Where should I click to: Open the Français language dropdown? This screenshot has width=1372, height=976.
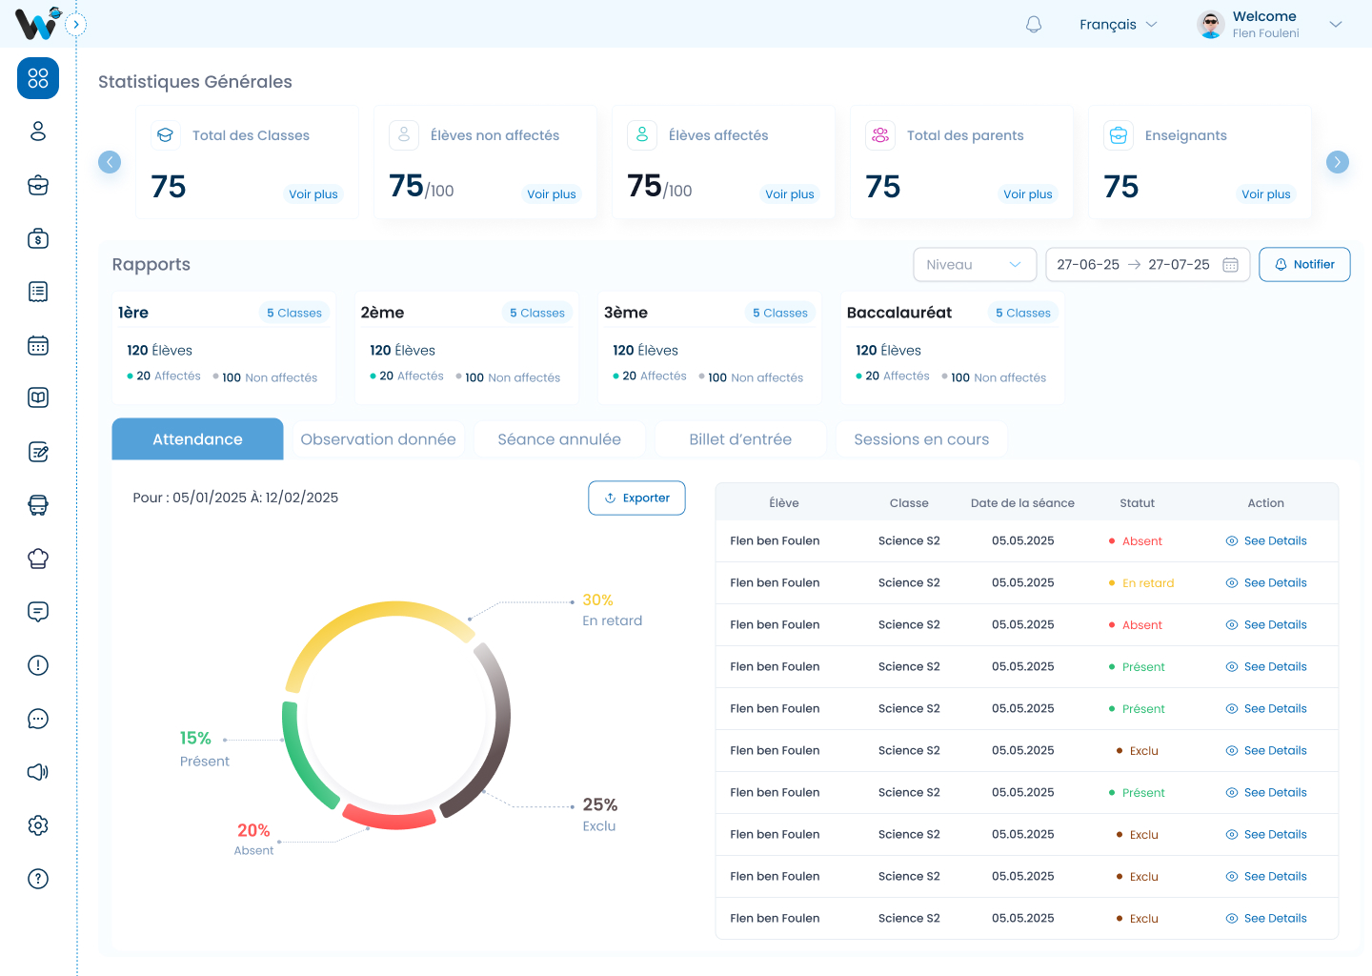pos(1119,25)
